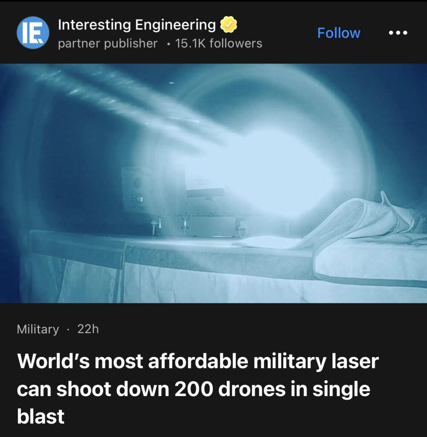Click the word 'blast' in the headline
The image size is (427, 437).
(x=41, y=417)
